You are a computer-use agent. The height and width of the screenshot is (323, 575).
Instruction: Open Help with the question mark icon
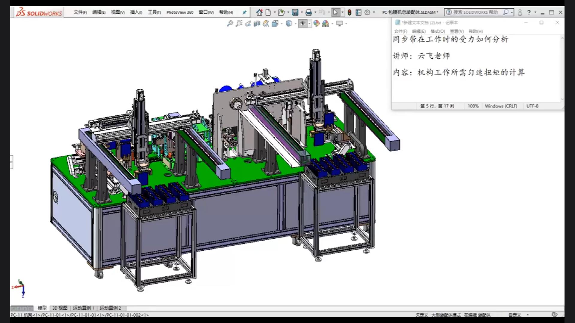(x=529, y=12)
